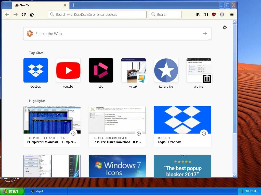Screen dimensions: 261x195
Task: Open new tab page settings gear
Action: pyautogui.click(x=225, y=27)
